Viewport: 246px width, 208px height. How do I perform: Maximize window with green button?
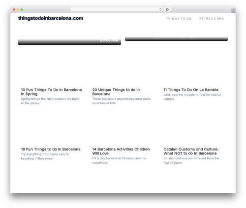coord(22,9)
